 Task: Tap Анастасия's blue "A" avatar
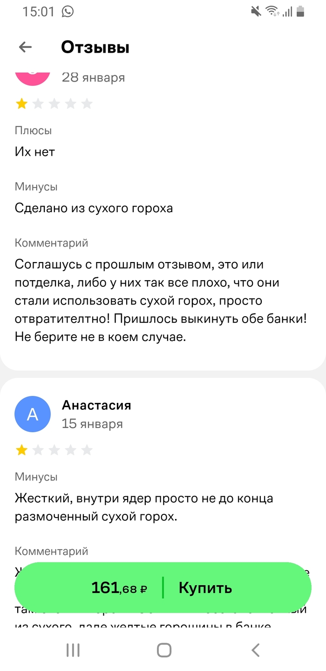coord(33,414)
